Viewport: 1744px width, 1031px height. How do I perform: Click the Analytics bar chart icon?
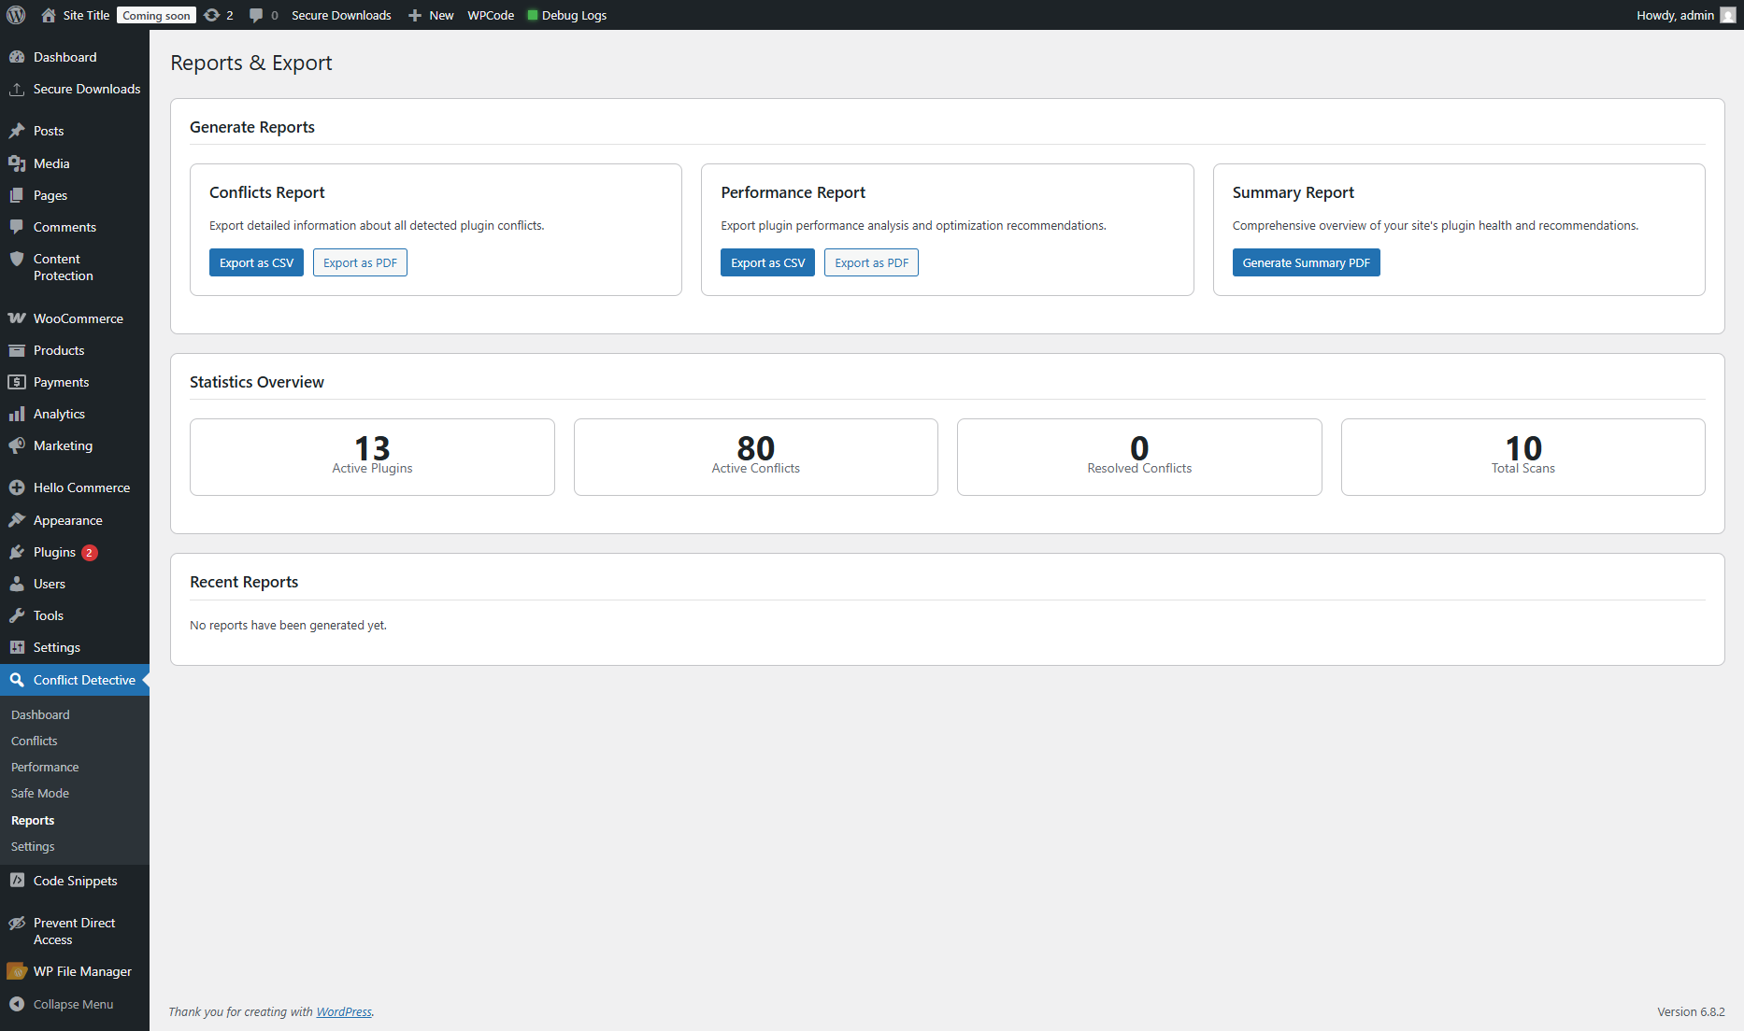[x=17, y=414]
